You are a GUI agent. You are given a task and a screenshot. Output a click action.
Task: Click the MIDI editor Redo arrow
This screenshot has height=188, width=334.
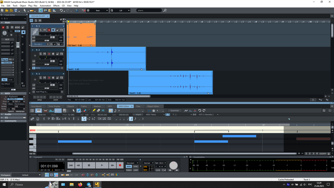204,111
